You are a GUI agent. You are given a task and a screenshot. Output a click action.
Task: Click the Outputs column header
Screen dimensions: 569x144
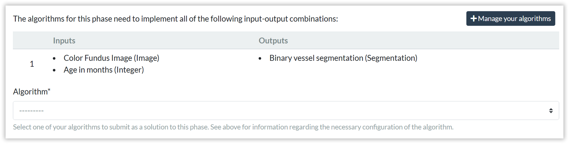tap(273, 41)
